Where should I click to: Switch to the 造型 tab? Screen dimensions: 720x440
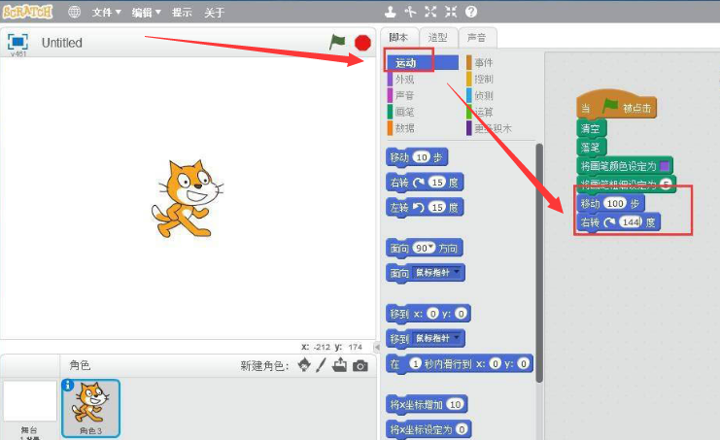pos(437,38)
